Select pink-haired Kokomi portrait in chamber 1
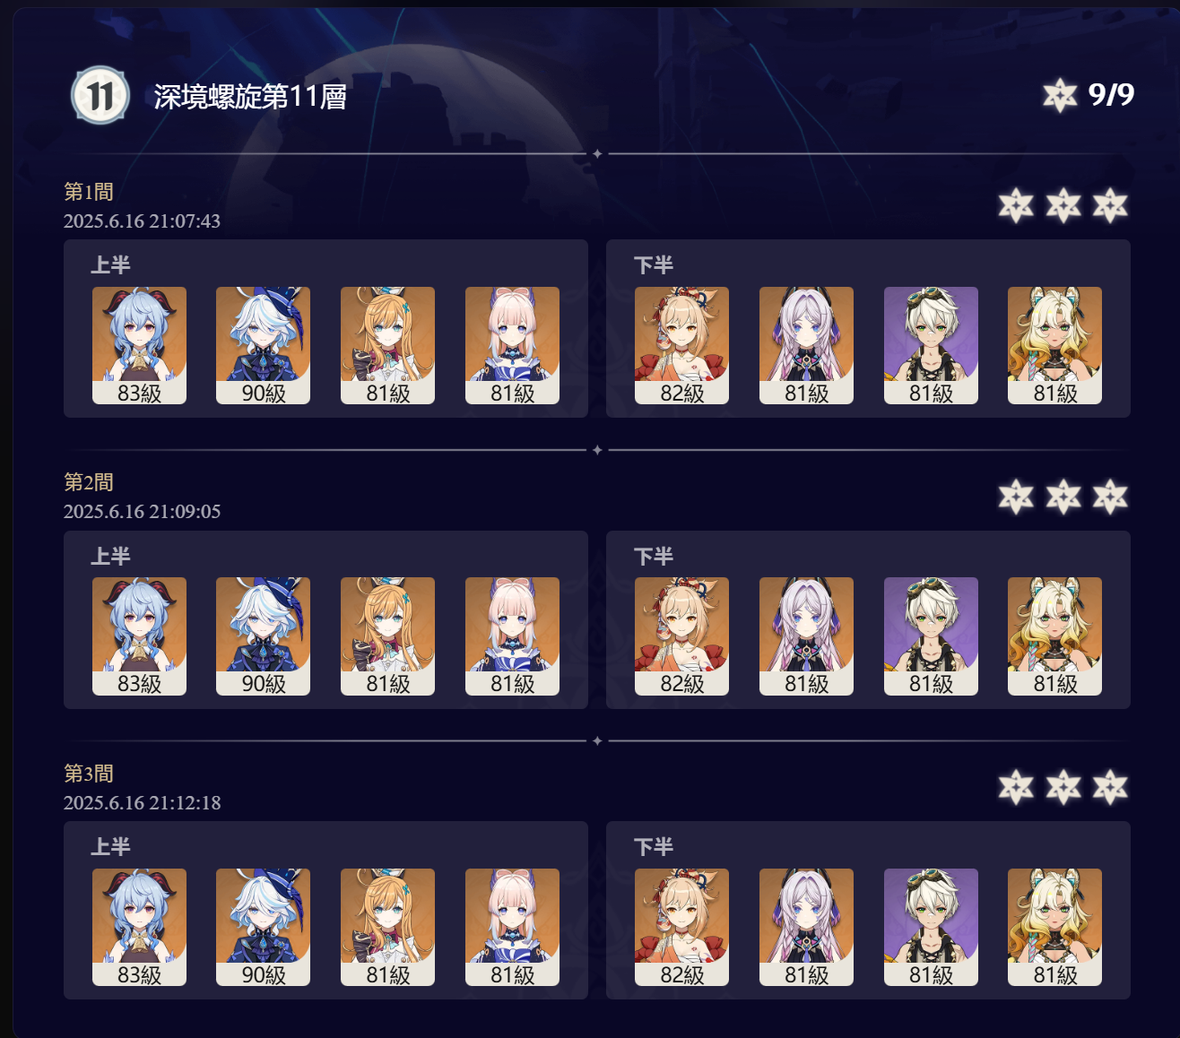Screen dimensions: 1180x1038 click(x=512, y=345)
